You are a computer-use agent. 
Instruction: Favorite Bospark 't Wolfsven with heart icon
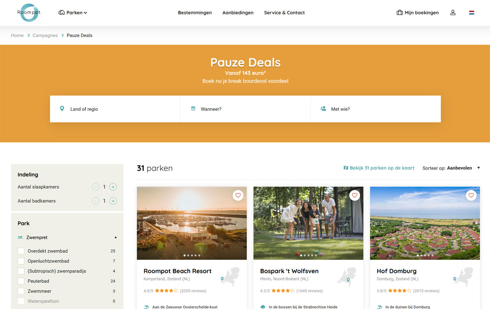click(354, 195)
